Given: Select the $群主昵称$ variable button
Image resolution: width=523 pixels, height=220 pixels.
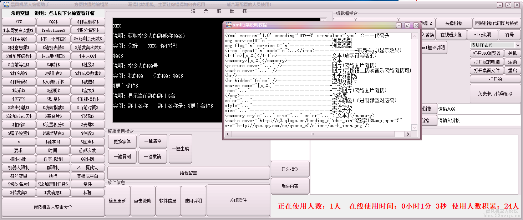Looking at the screenshot, I should click(88, 21).
